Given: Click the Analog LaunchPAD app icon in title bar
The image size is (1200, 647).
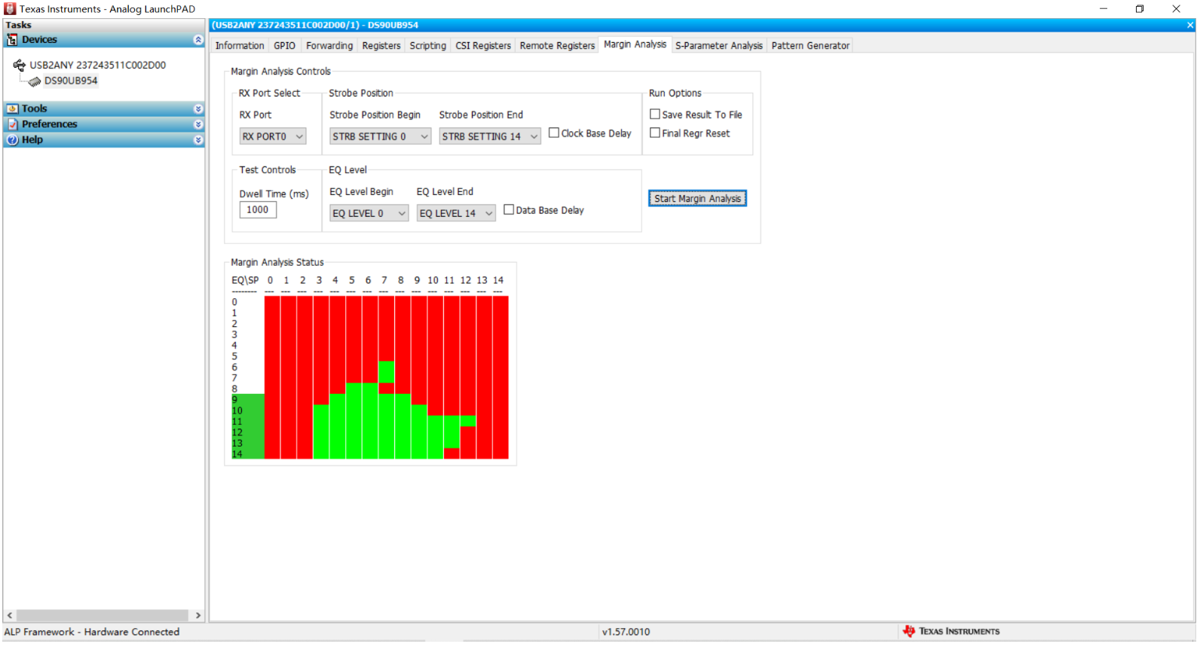Looking at the screenshot, I should click(10, 9).
